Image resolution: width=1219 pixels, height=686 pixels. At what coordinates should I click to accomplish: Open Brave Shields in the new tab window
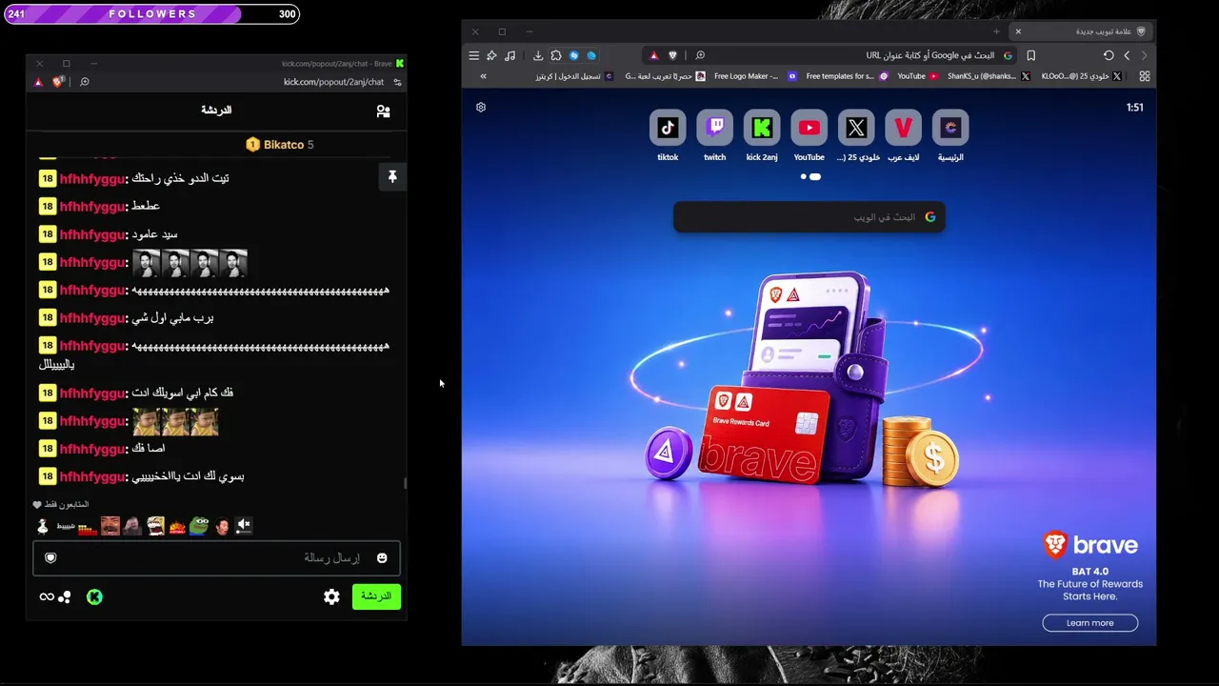(672, 55)
